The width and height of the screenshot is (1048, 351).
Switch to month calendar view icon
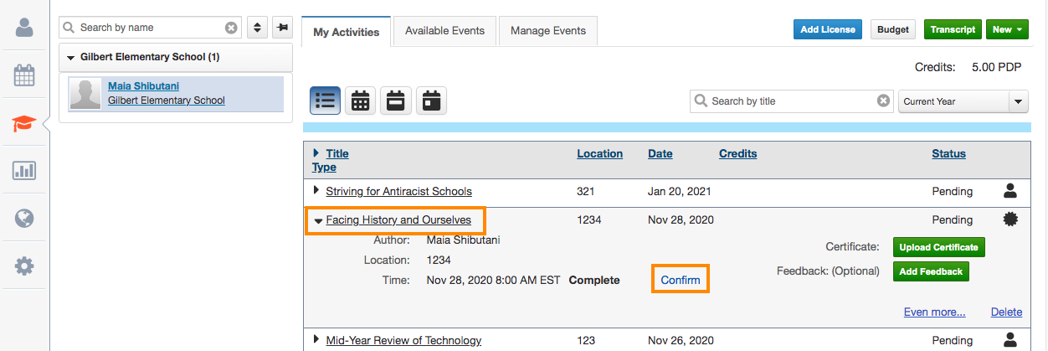point(360,101)
